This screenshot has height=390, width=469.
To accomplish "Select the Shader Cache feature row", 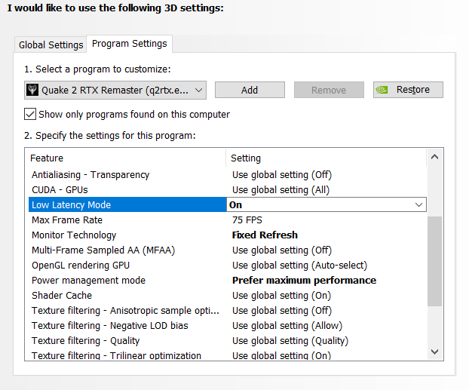I will point(62,296).
